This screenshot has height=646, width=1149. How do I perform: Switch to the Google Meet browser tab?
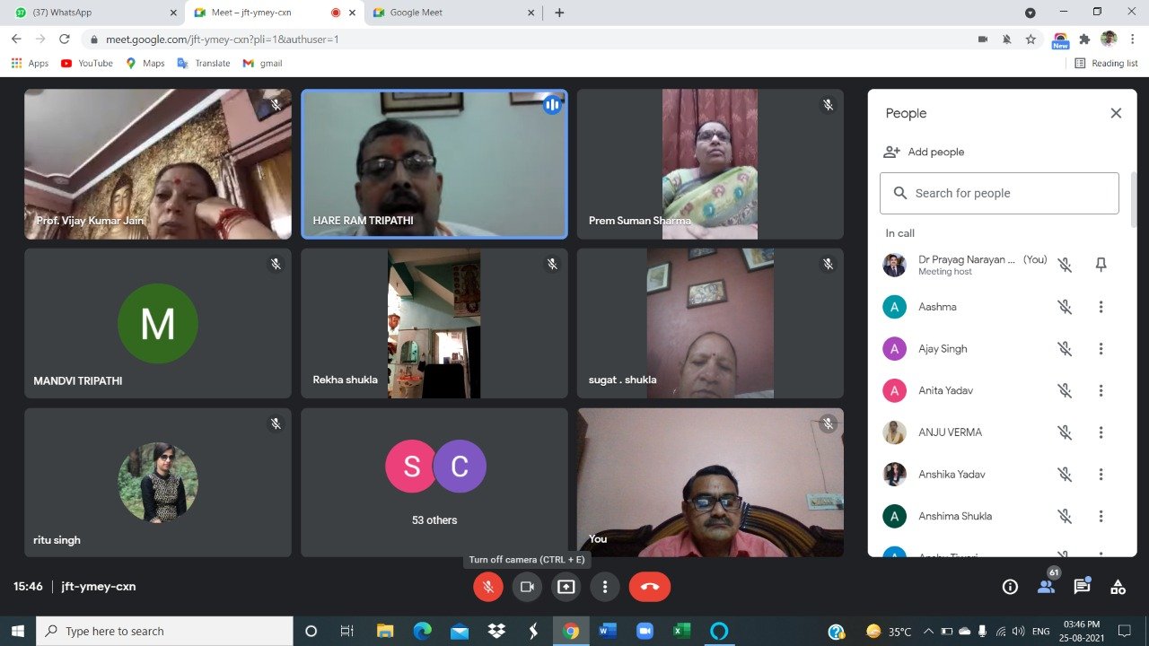452,13
